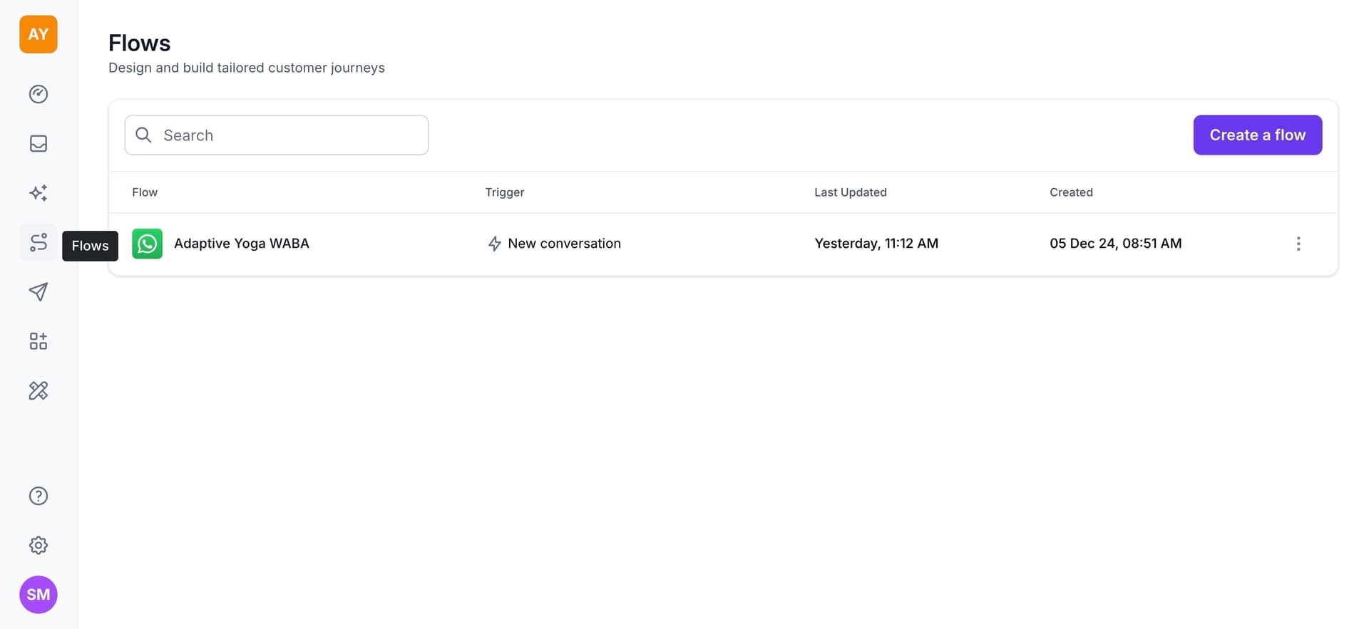Open the broadcast paper-plane icon
Image resolution: width=1369 pixels, height=629 pixels.
(39, 291)
